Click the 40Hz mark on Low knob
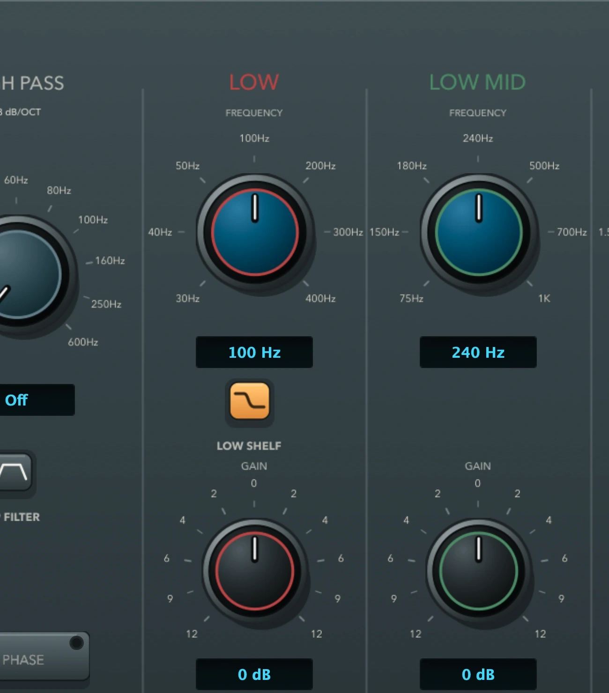The width and height of the screenshot is (609, 693). point(160,232)
